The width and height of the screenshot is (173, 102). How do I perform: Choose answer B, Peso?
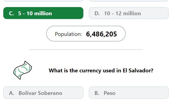pos(129,93)
